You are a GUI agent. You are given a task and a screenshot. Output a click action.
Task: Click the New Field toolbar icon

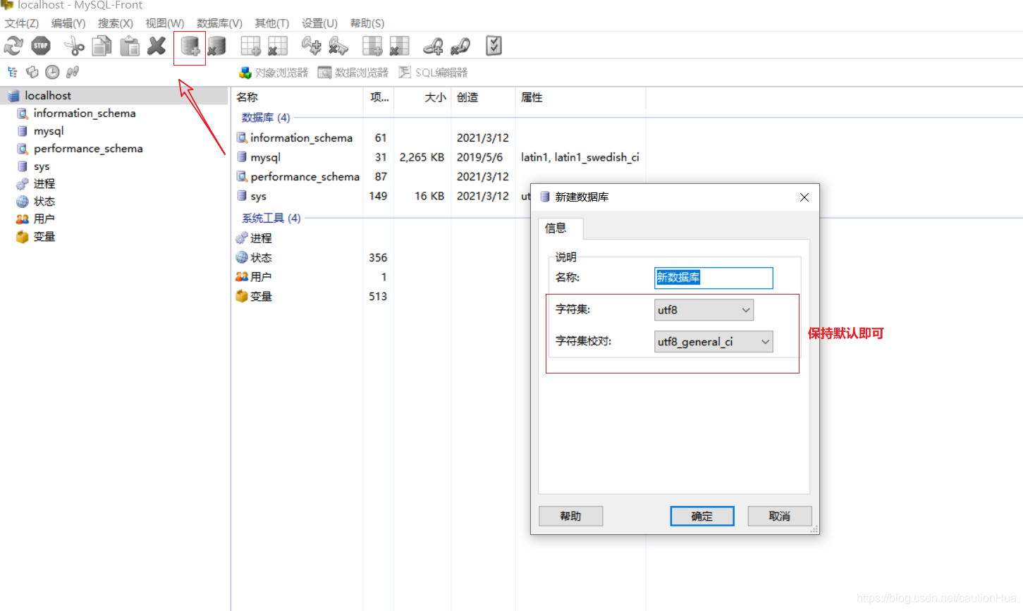[x=372, y=47]
